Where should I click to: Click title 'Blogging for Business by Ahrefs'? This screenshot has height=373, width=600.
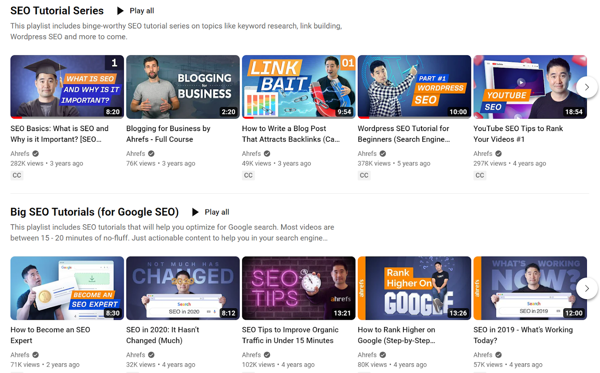[168, 134]
